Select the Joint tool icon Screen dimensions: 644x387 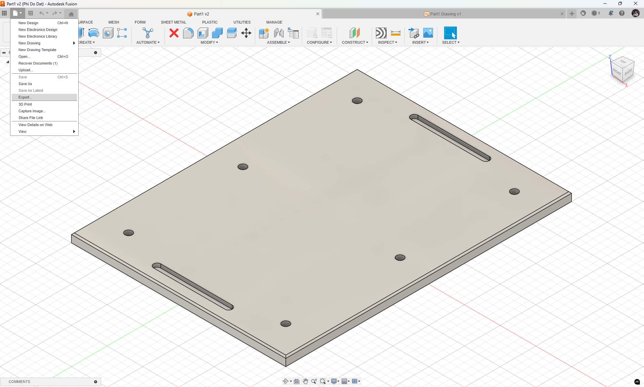[278, 33]
